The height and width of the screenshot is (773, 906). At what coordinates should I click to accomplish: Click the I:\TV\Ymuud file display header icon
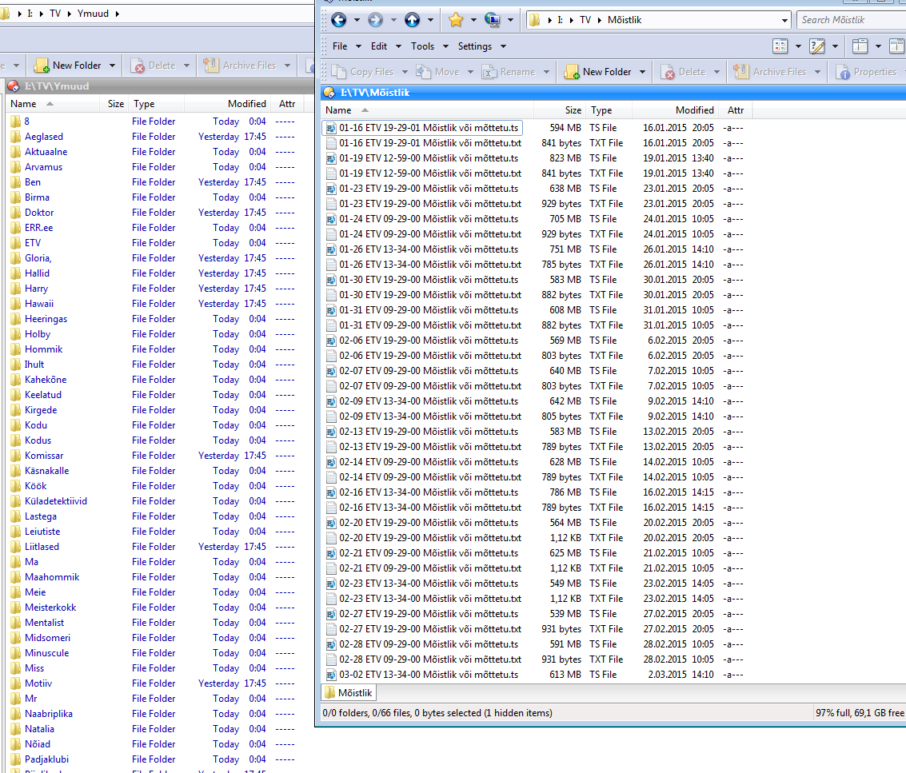14,86
